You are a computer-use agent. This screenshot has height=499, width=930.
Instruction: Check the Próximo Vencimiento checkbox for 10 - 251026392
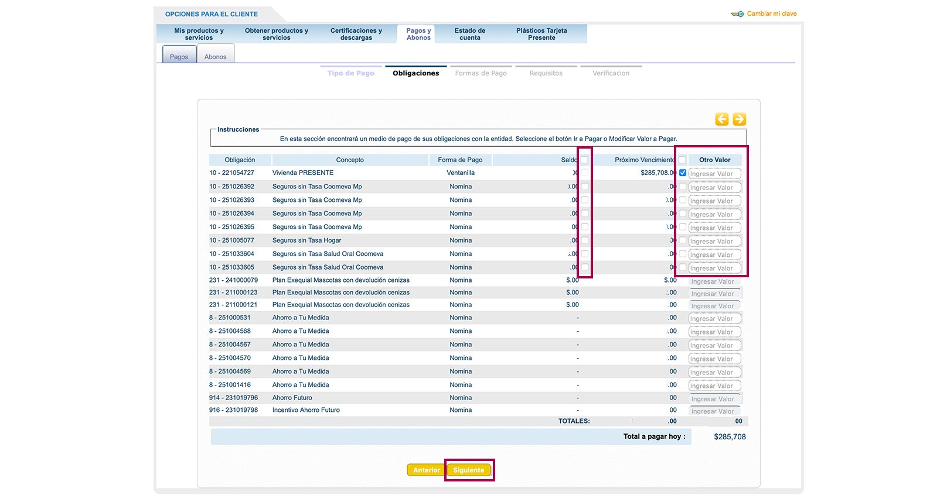click(x=683, y=186)
